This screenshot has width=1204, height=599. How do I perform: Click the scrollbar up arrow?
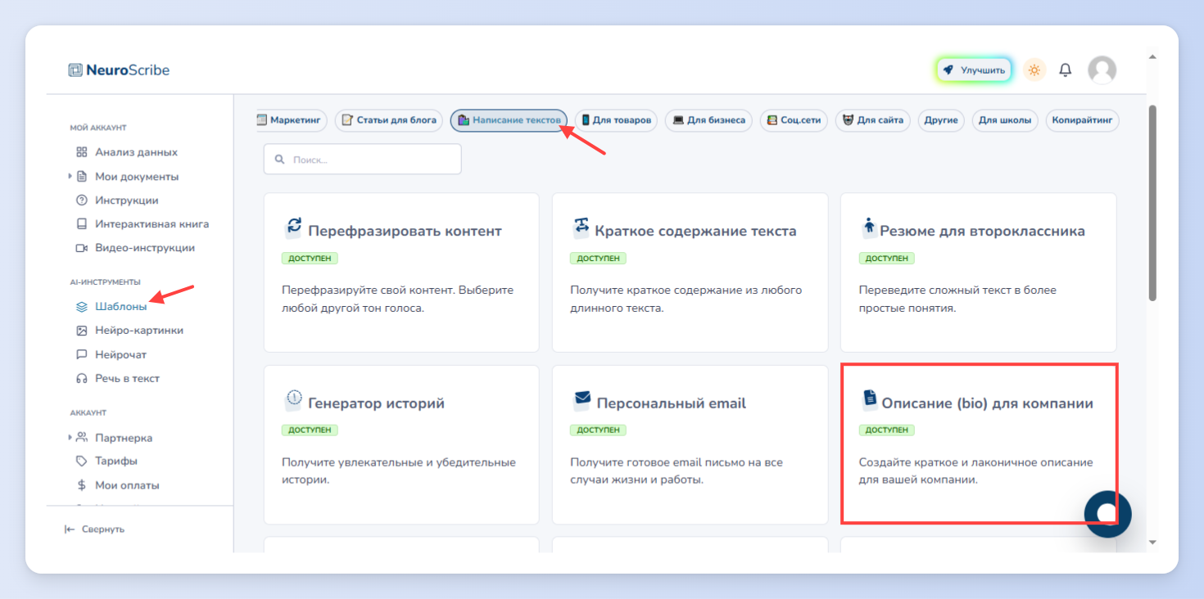pyautogui.click(x=1153, y=57)
